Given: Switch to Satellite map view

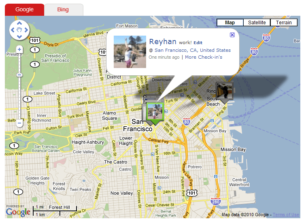Looking at the screenshot, I should [257, 23].
